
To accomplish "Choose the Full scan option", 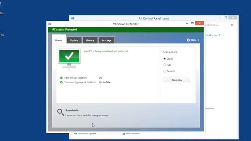I will pos(165,65).
